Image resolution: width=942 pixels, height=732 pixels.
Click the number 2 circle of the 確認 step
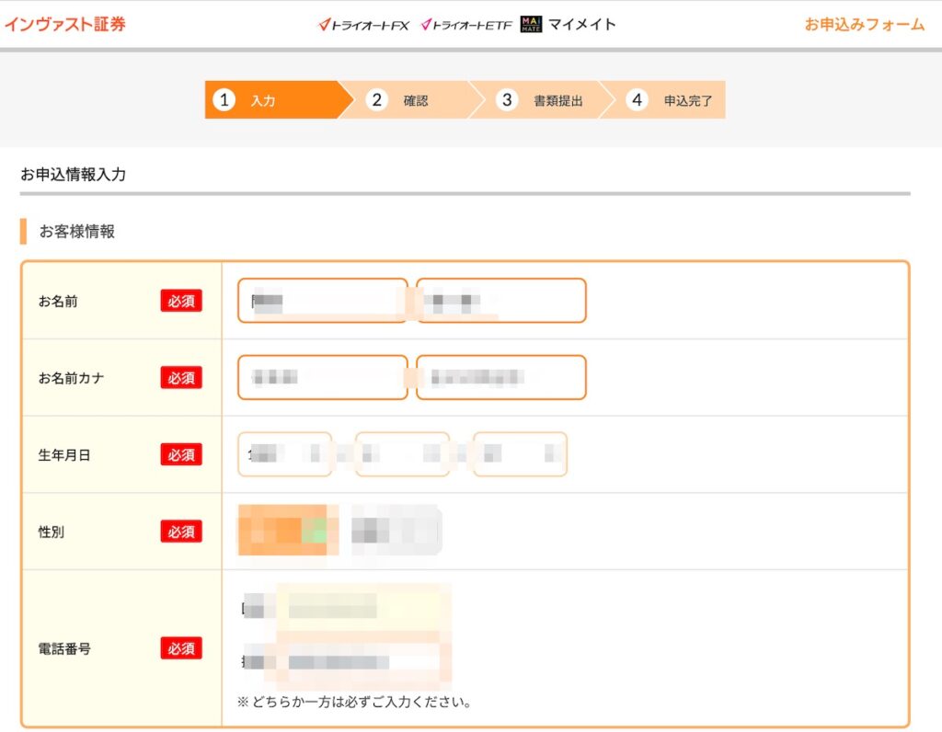376,100
